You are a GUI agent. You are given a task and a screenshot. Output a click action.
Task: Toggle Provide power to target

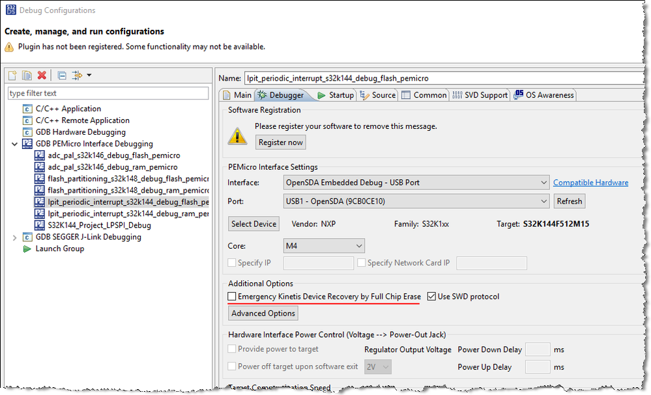pos(232,349)
